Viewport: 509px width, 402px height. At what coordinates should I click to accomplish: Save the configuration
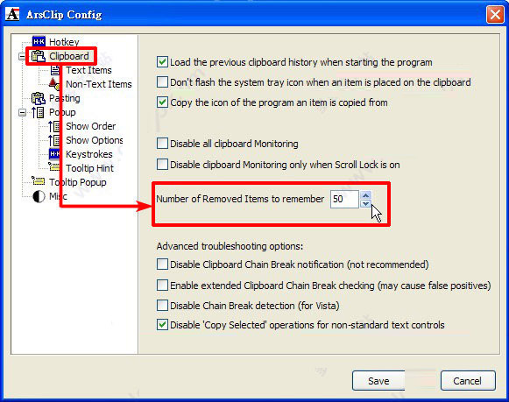click(378, 381)
